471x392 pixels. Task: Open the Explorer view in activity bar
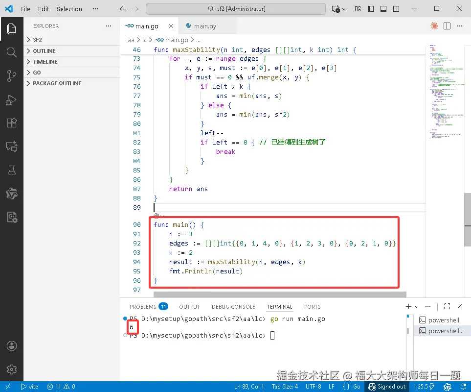point(11,29)
